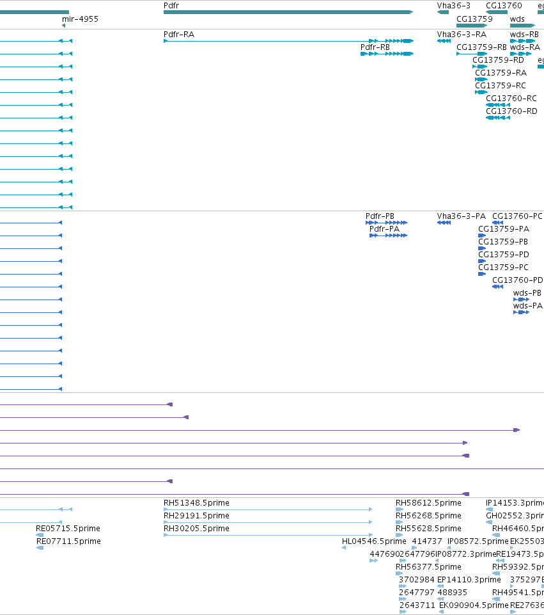Screen dimensions: 544x615
Task: Open the CG13759 gene label
Action: click(474, 19)
